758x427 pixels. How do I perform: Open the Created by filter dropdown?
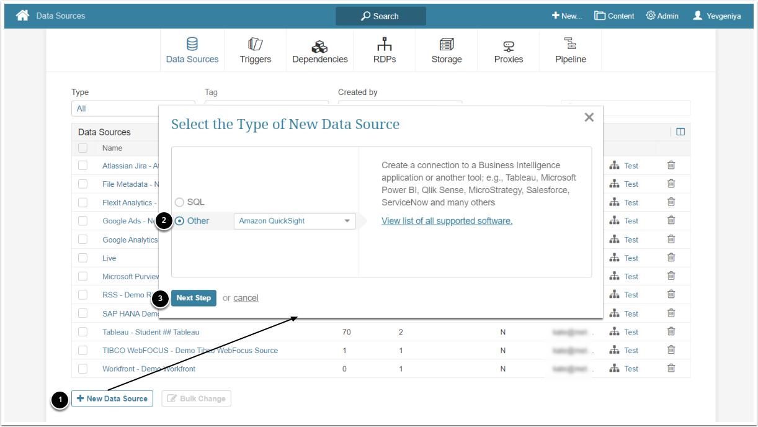pyautogui.click(x=400, y=103)
